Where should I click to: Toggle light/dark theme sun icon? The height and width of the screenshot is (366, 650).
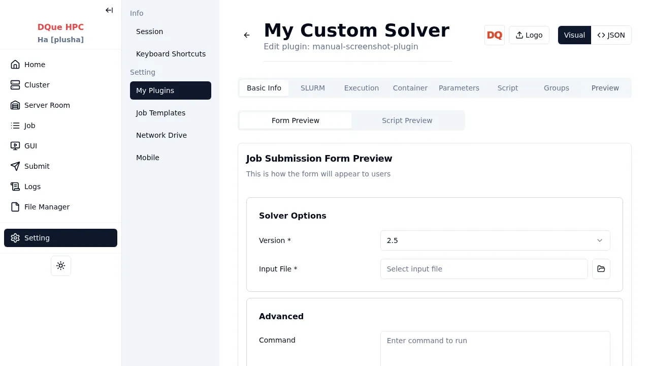tap(61, 266)
